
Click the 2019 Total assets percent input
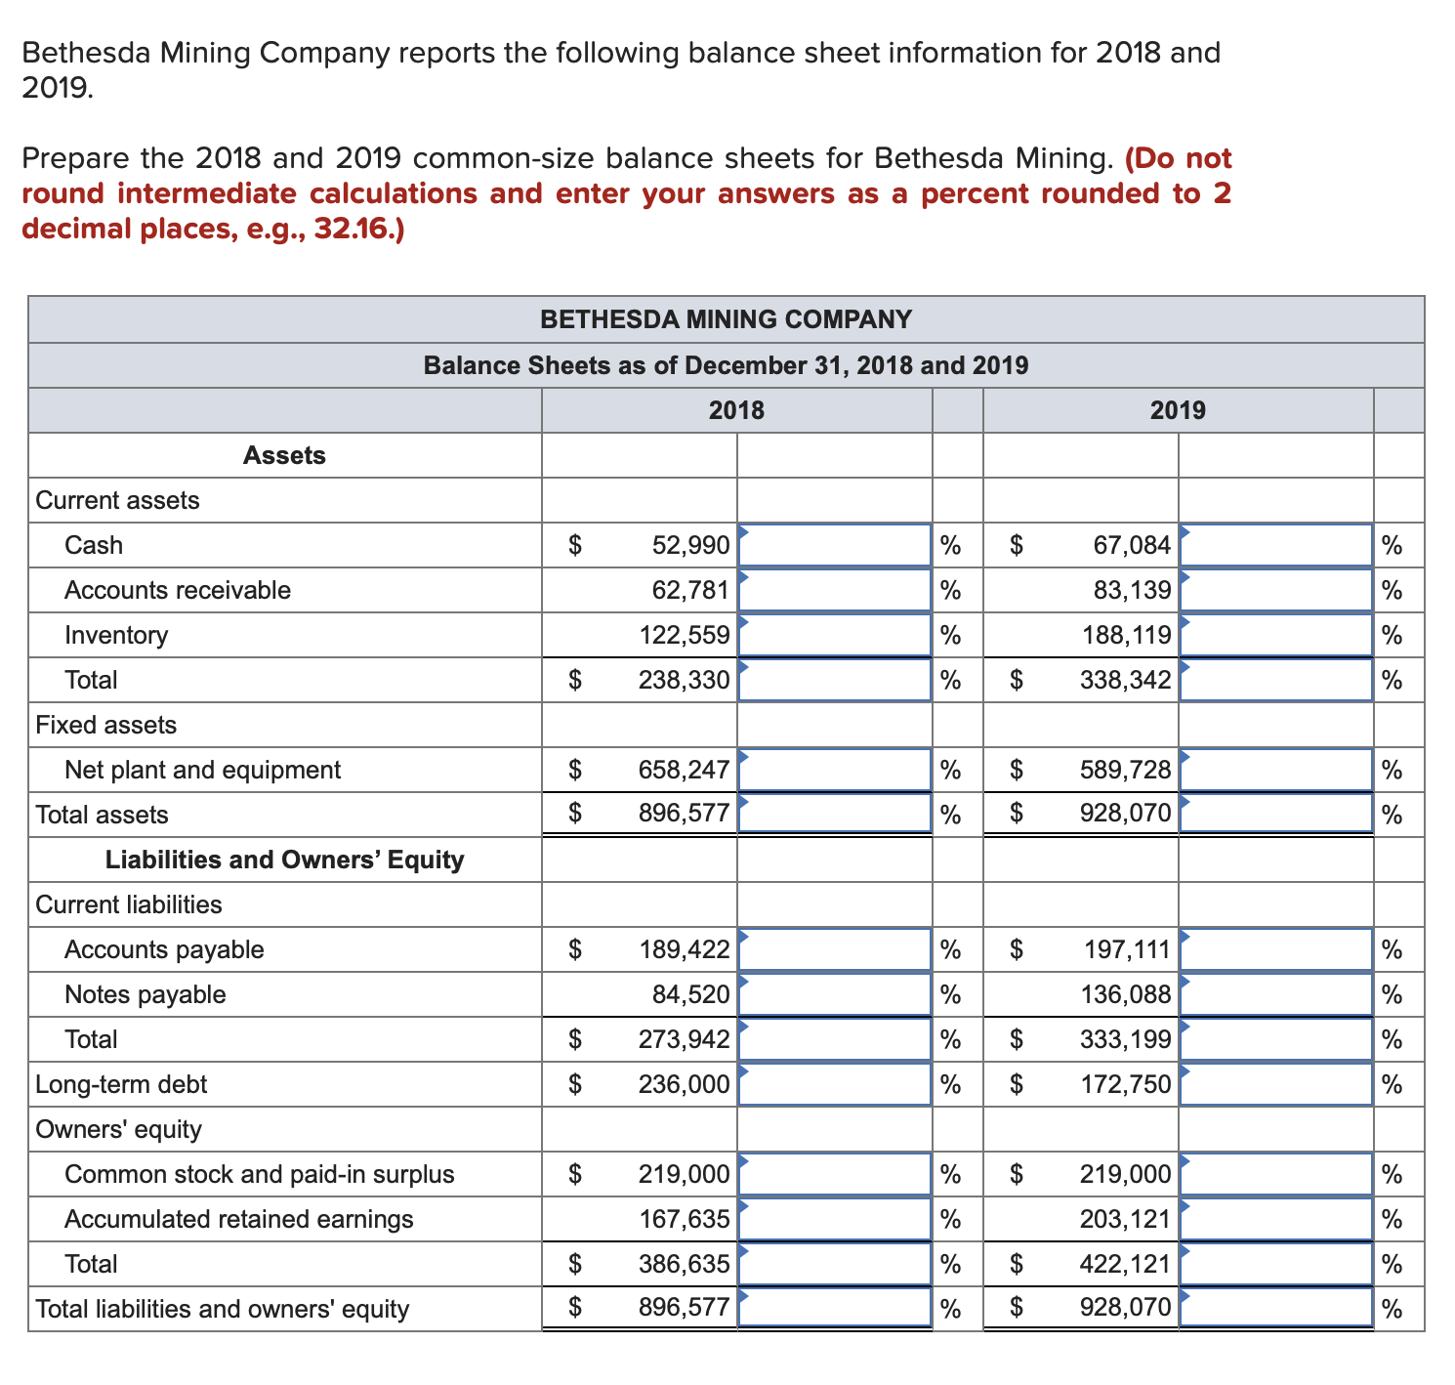pyautogui.click(x=1276, y=814)
